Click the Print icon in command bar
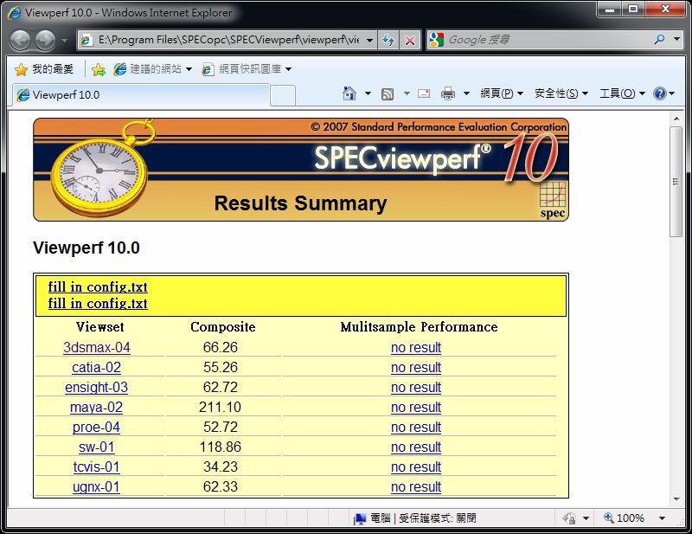Image resolution: width=692 pixels, height=534 pixels. 448,93
